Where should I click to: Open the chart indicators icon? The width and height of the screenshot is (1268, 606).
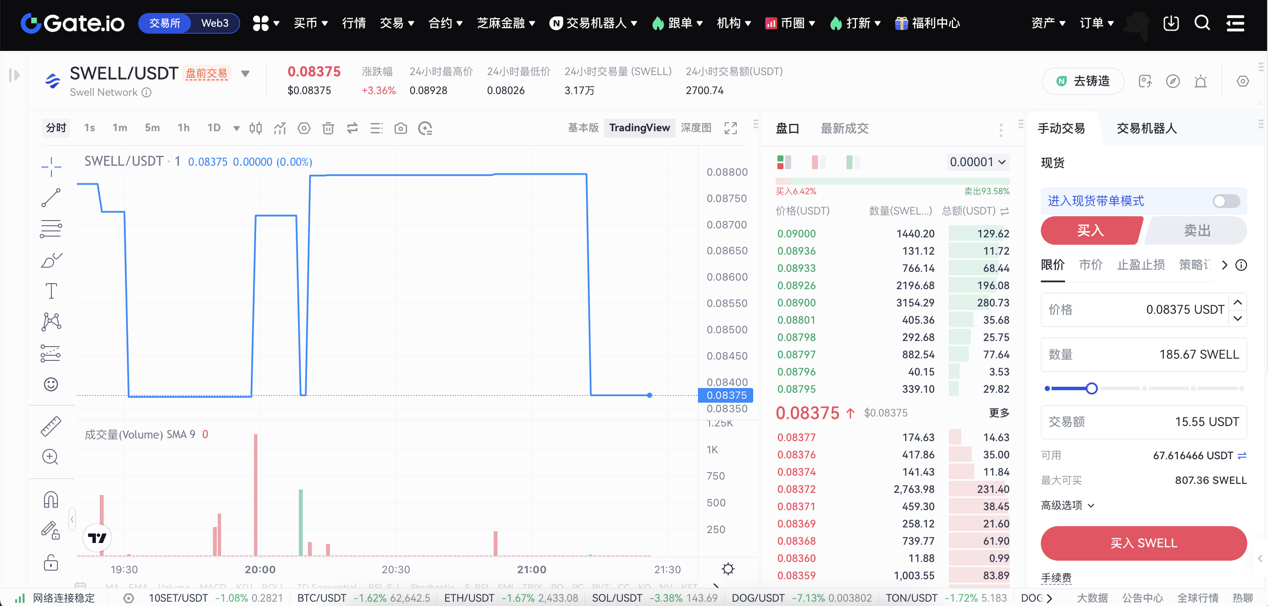click(x=279, y=128)
